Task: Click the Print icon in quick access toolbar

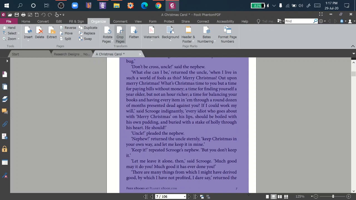Action: (23, 15)
